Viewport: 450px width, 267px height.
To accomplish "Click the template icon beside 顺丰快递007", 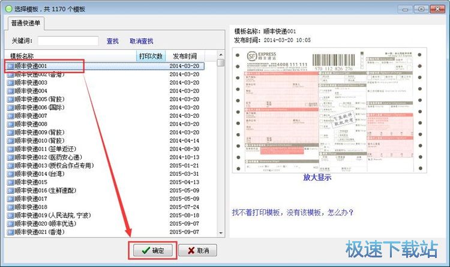I will pyautogui.click(x=11, y=116).
